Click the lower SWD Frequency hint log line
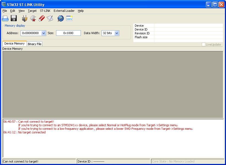Viewport: 226px width, 165px height. click(x=106, y=129)
